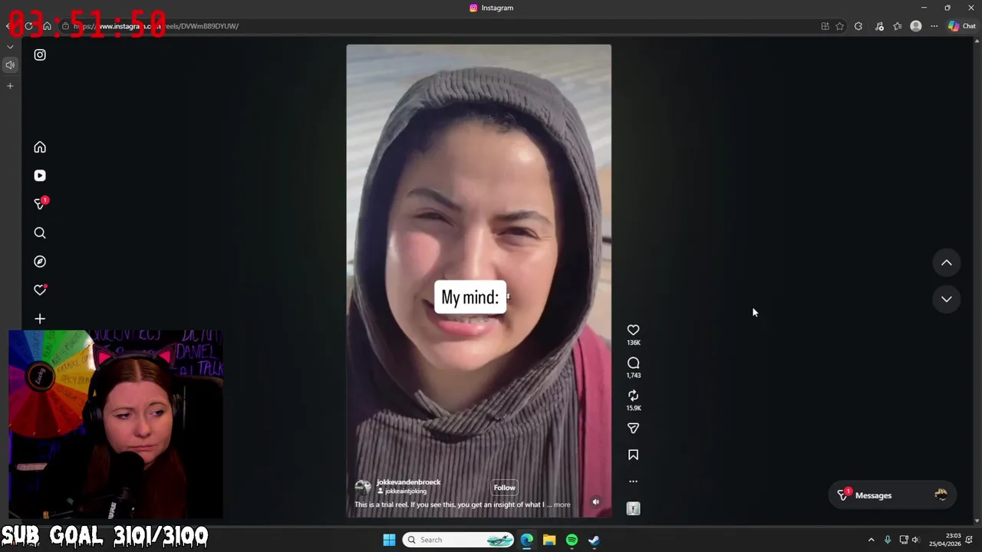Like the reel with heart icon
This screenshot has height=552, width=982.
coord(633,330)
